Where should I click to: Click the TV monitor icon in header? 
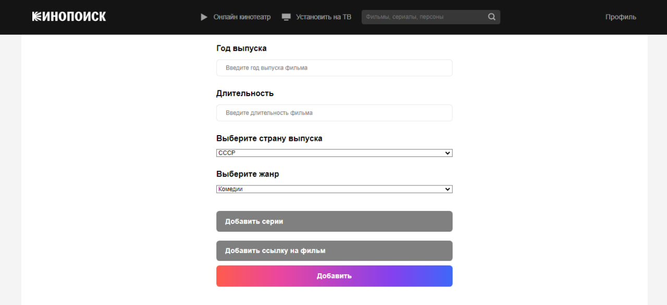(286, 17)
